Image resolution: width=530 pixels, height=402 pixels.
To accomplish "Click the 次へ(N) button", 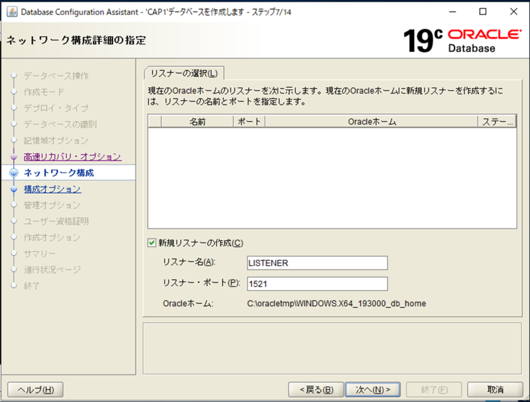I will (372, 390).
